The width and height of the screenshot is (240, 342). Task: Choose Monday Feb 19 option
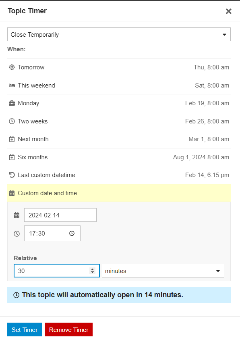pyautogui.click(x=119, y=103)
